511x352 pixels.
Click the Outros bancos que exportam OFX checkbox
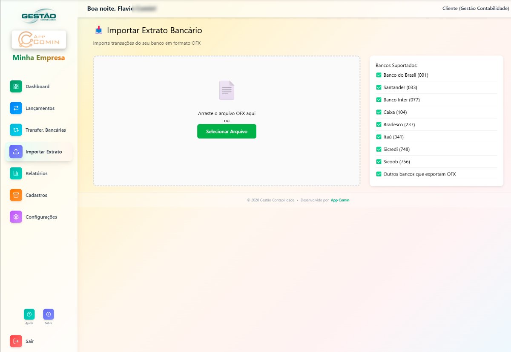(379, 174)
